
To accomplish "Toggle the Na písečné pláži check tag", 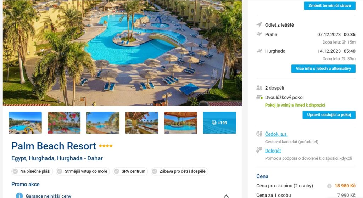I will tap(32, 171).
